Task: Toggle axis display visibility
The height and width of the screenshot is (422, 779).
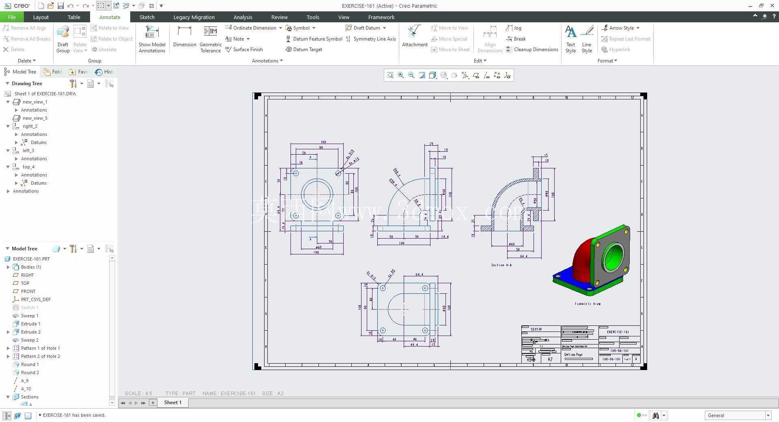Action: (x=486, y=75)
